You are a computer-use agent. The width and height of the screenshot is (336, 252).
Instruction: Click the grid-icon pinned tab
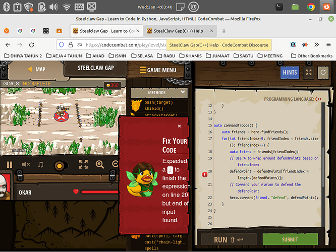tap(46, 31)
